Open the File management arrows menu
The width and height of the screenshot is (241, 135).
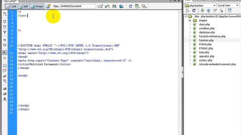(x=114, y=6)
